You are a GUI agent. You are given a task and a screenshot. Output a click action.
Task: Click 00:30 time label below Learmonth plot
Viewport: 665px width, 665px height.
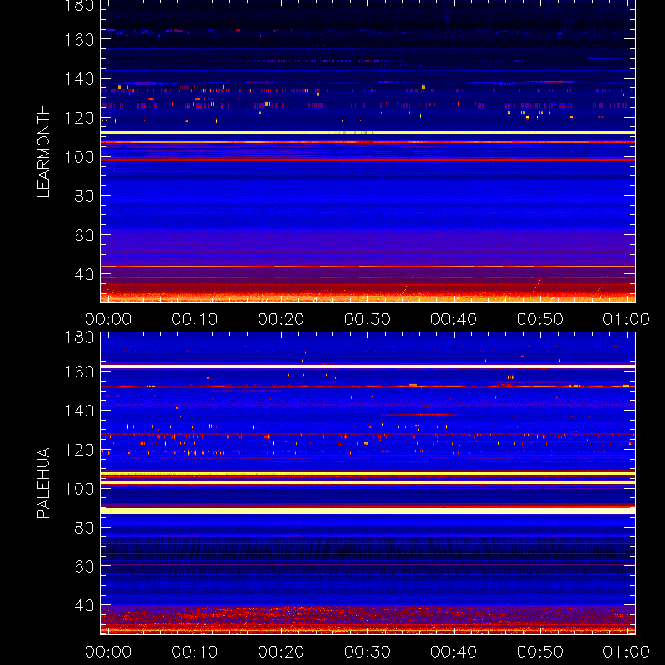point(367,319)
